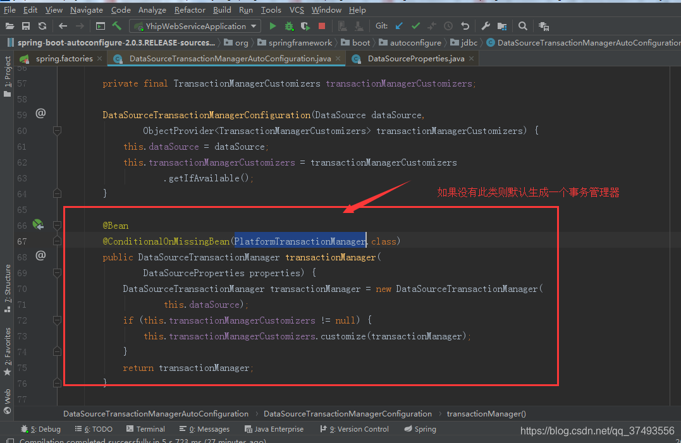This screenshot has height=443, width=681.
Task: Commit changes with the Git green checkmark
Action: (x=415, y=26)
